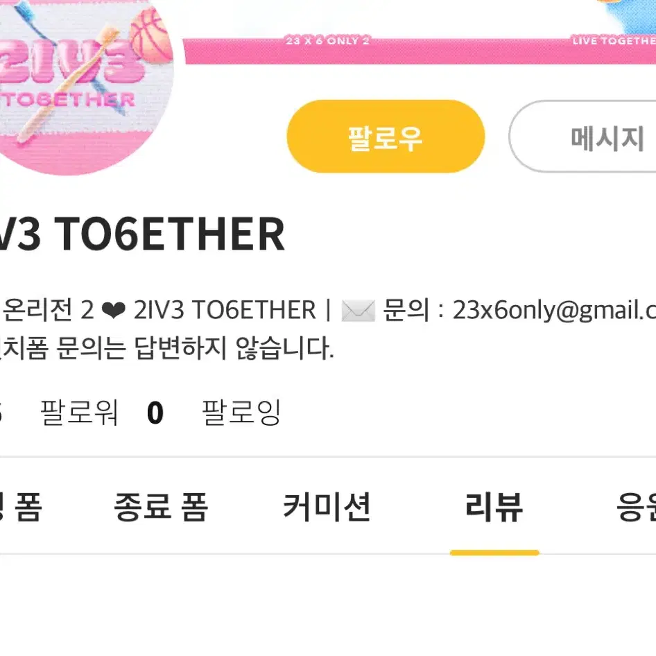Switch to the 리뷰 tab
Screen dimensions: 656x656
[494, 507]
